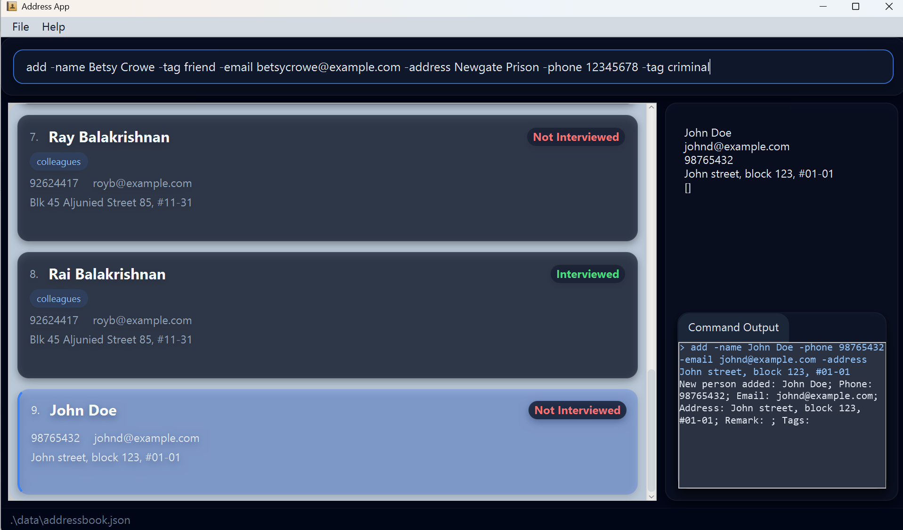This screenshot has height=530, width=903.
Task: Click the command input text field
Action: point(452,67)
